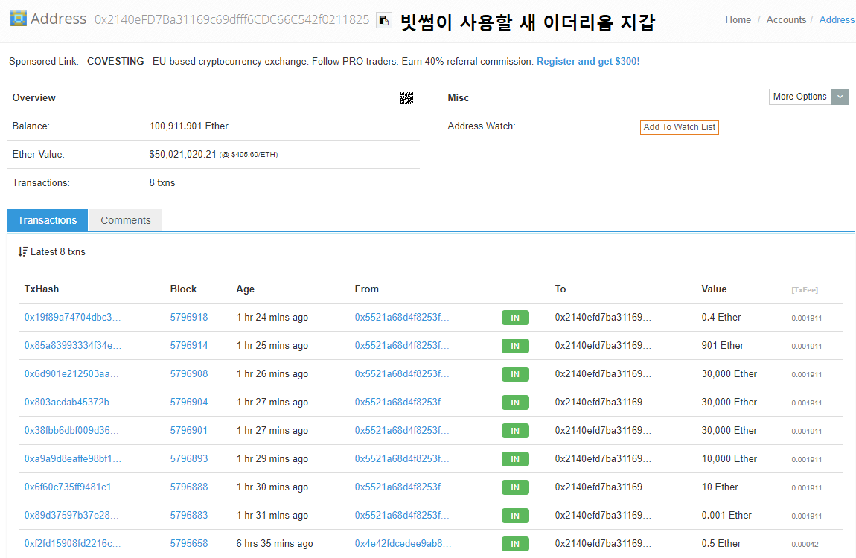Click Add To Watch List button

pos(679,127)
